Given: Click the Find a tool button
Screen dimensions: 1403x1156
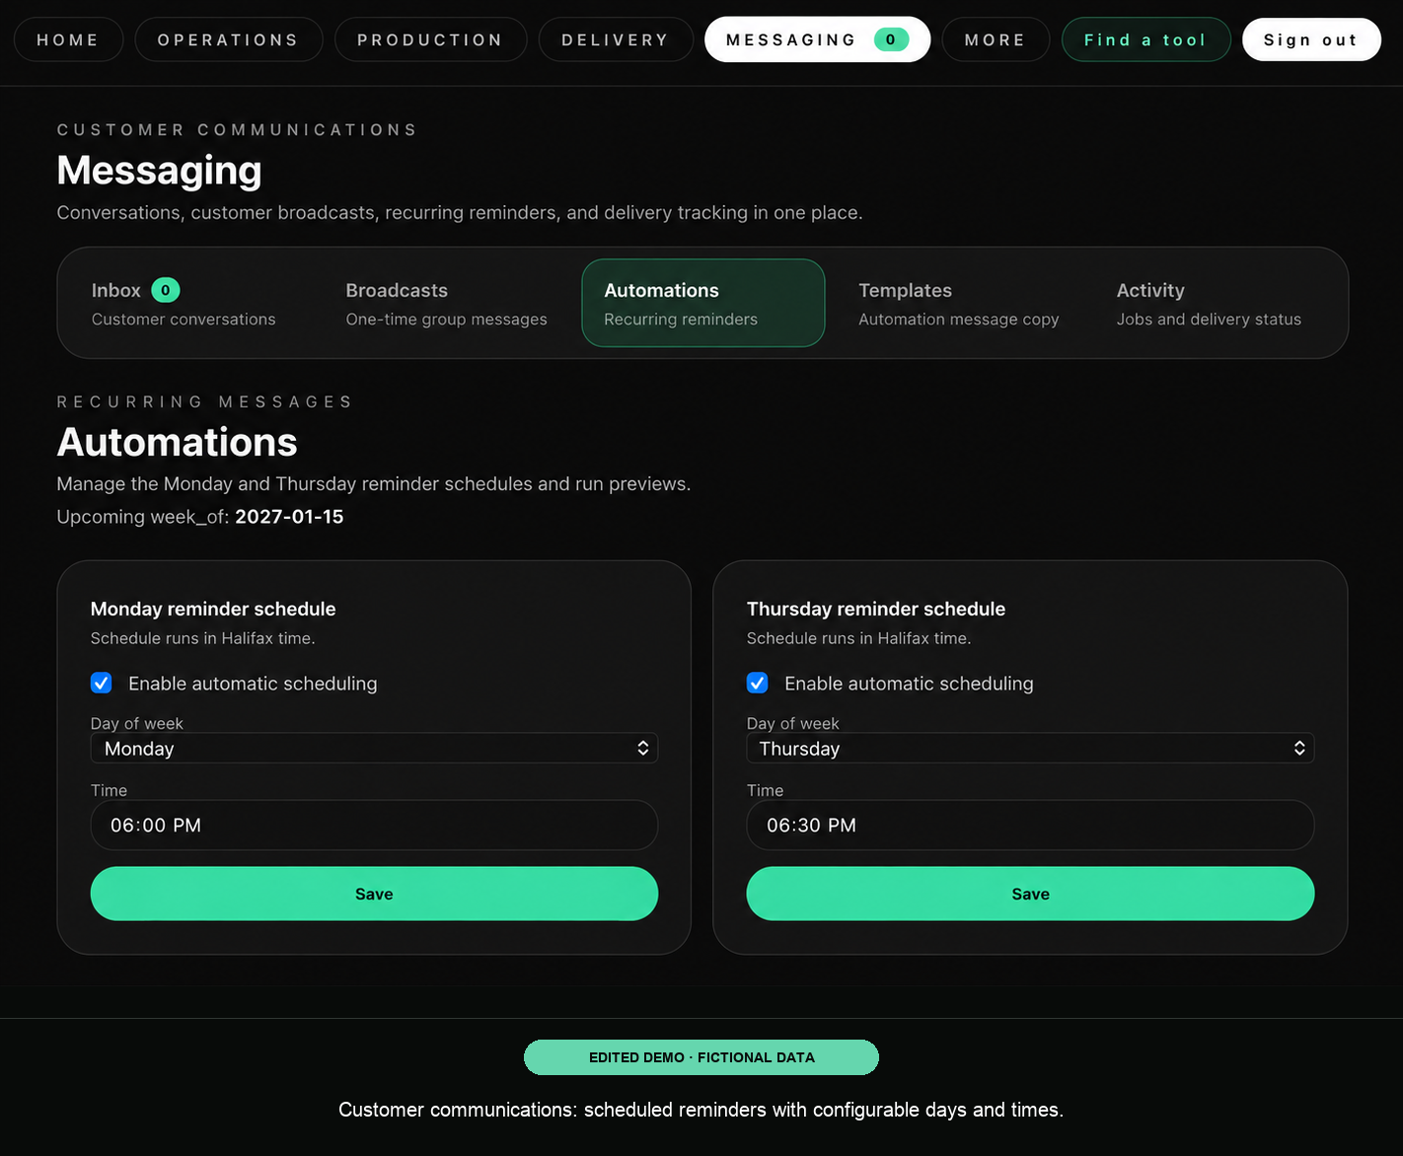Looking at the screenshot, I should (1145, 39).
